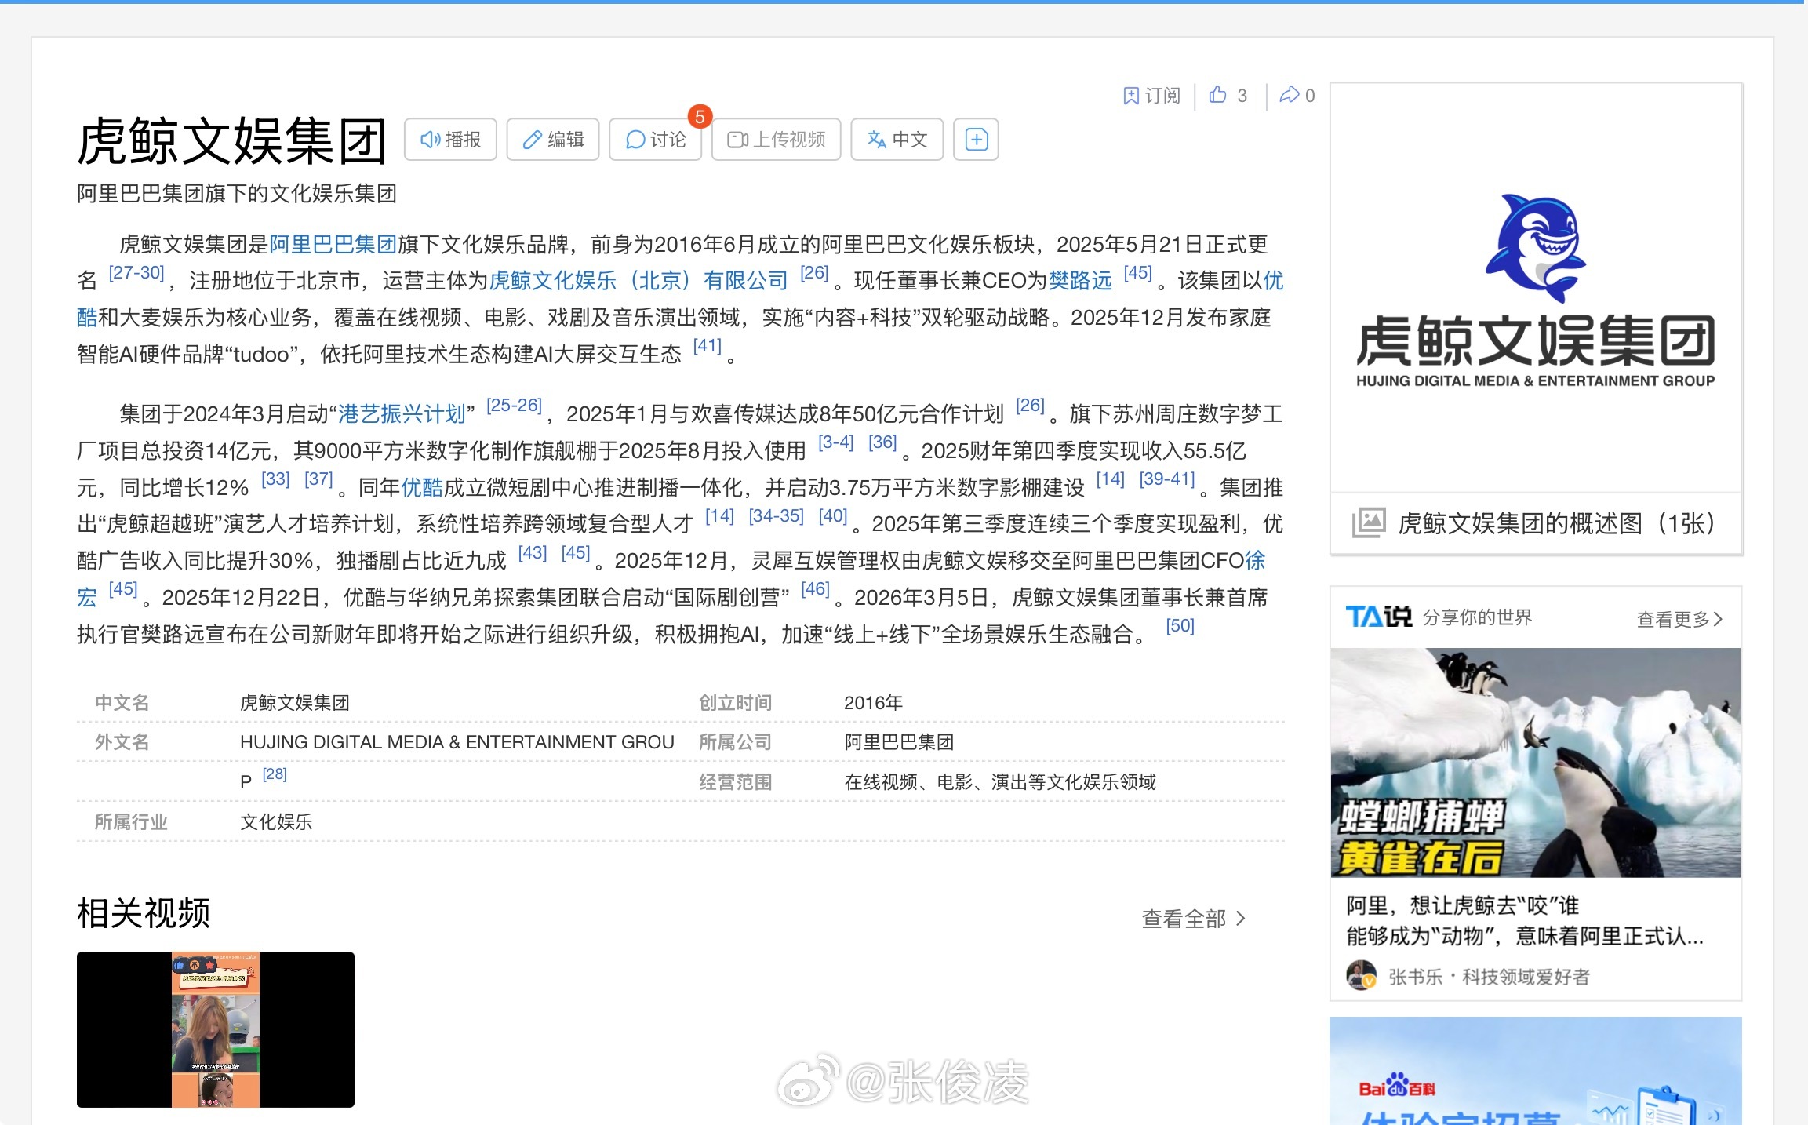The height and width of the screenshot is (1125, 1808).
Task: Click citation reference [37]
Action: [318, 479]
